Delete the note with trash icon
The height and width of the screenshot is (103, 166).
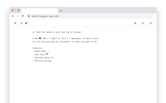135,23
